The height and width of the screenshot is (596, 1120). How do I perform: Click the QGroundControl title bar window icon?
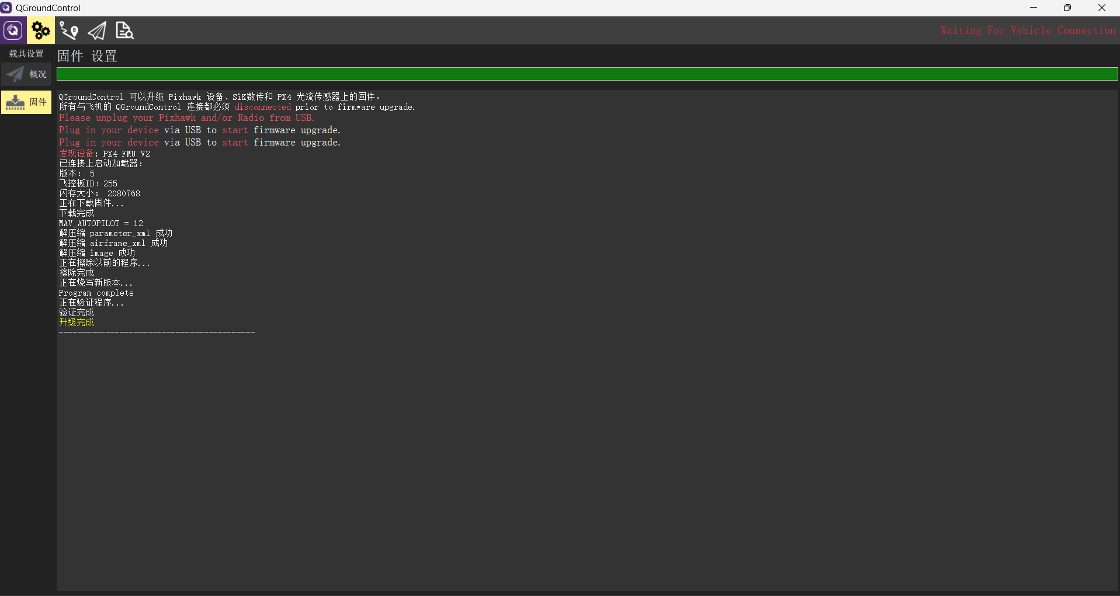click(6, 8)
